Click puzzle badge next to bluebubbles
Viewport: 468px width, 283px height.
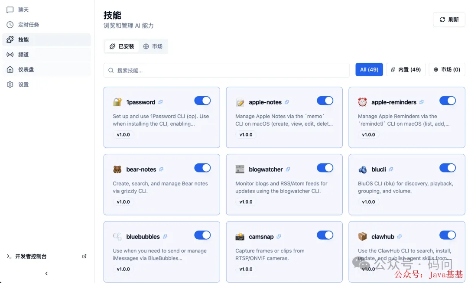click(x=165, y=237)
